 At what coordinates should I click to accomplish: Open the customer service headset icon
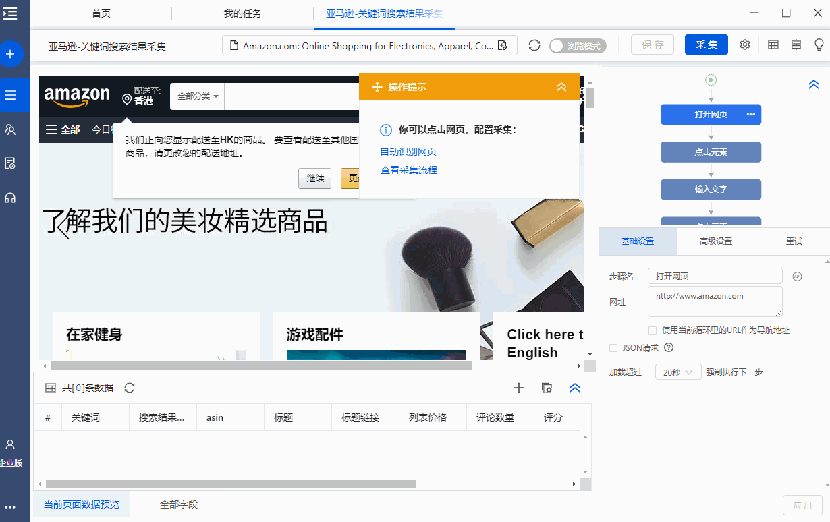pos(10,198)
